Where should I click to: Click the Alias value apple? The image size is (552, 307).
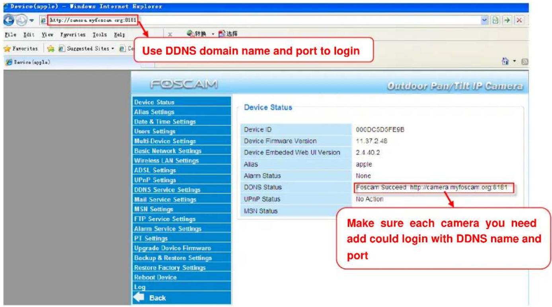coord(364,164)
